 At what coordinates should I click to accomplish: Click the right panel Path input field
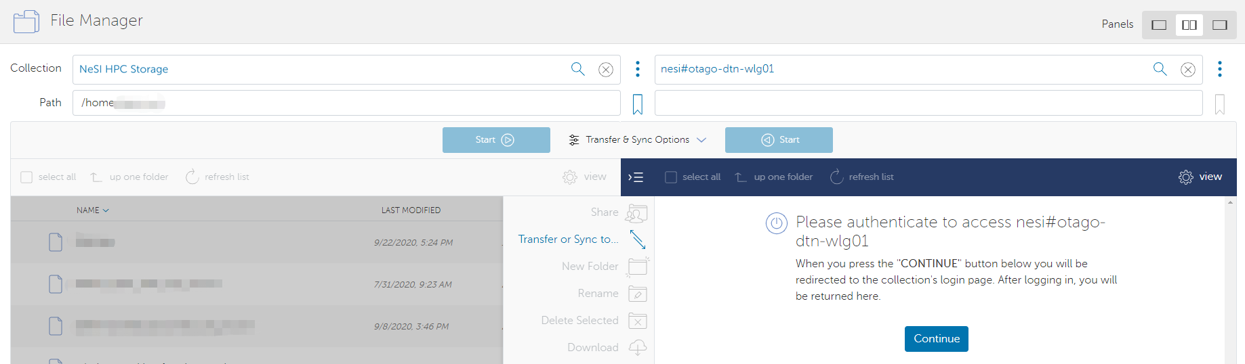[x=928, y=104]
